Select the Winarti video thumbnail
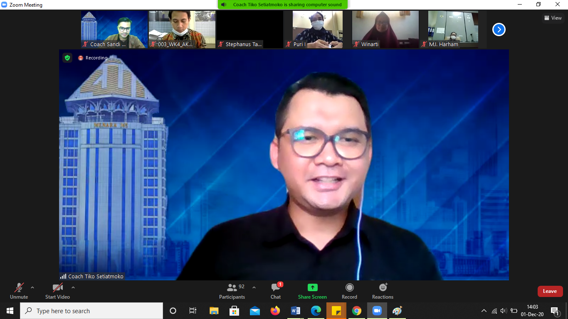The height and width of the screenshot is (319, 568). point(385,29)
